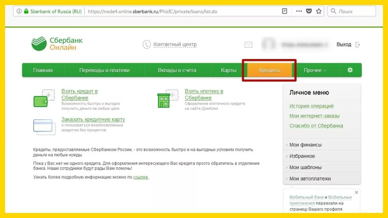Open Мои интернет-заказы link
Screen dimensions: 388x218
point(314,116)
